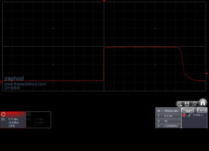The height and width of the screenshot is (151, 209).
Task: Click the trigger level arrow on right edge
Action: click(207, 73)
